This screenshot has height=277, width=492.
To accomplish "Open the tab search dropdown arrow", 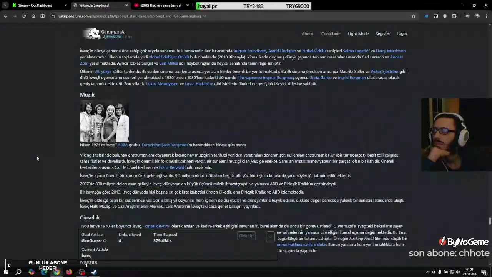I will (x=6, y=5).
